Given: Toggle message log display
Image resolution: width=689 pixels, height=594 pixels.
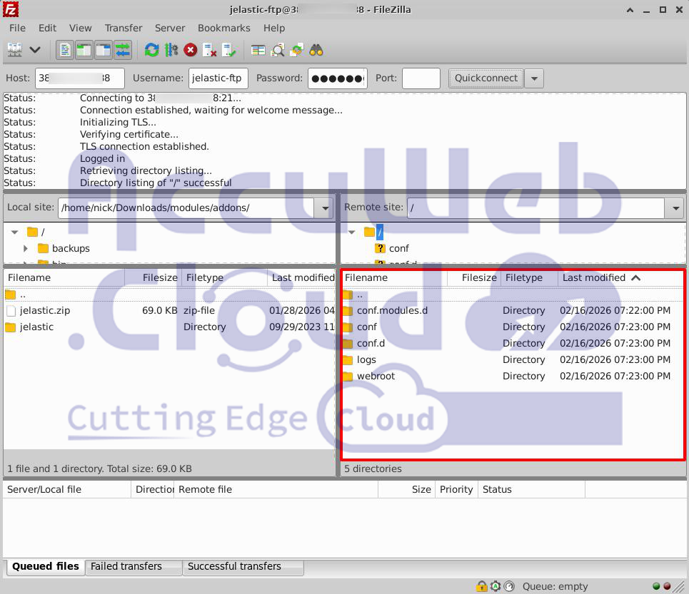Looking at the screenshot, I should coord(66,50).
